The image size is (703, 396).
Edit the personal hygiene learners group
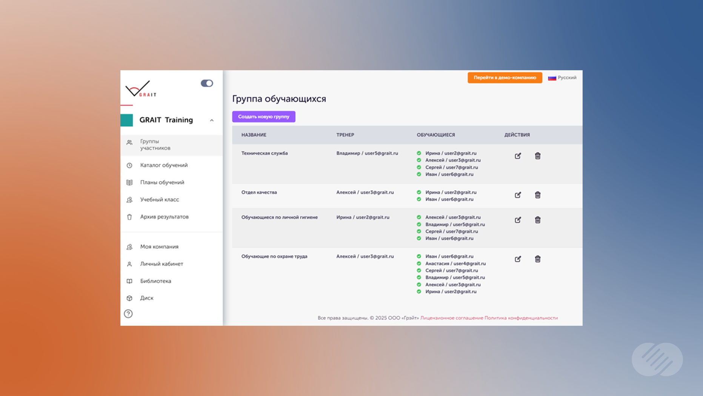[x=518, y=220]
